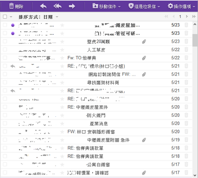Image resolution: width=198 pixels, height=178 pixels.
Task: Open the 防火鐵門 message
Action: tap(96, 115)
